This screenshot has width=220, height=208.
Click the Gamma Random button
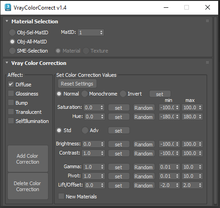click(x=144, y=167)
